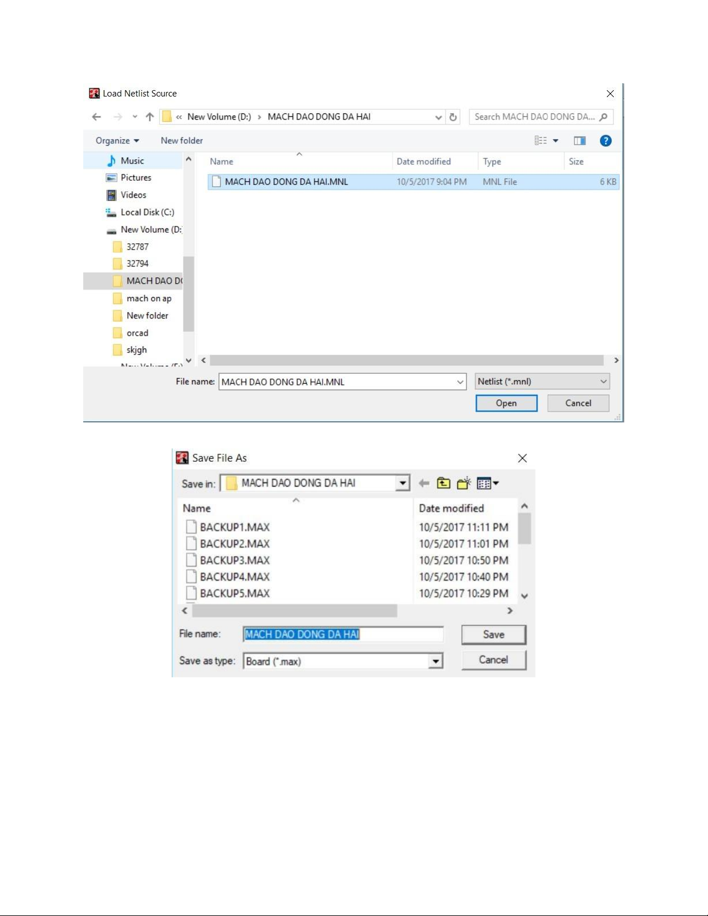
Task: Click the Open button
Action: (x=506, y=403)
